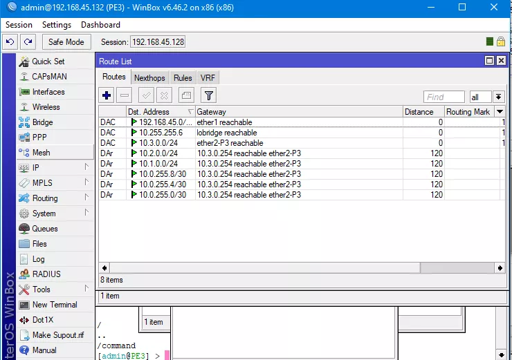Click the Session address field
The height and width of the screenshot is (360, 512).
(158, 42)
